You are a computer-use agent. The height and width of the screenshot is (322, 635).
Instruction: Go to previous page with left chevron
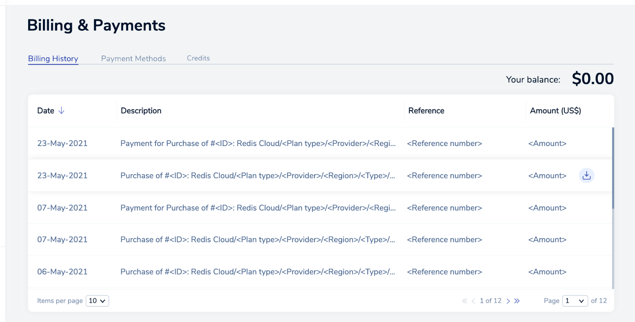coord(473,301)
